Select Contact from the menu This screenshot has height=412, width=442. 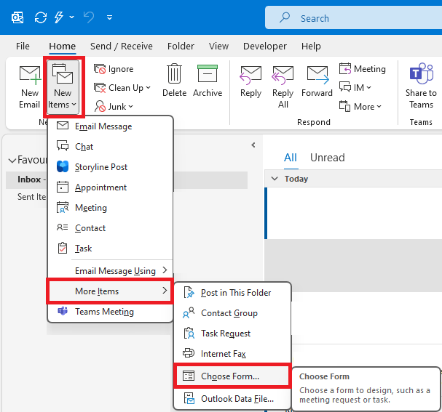point(110,227)
